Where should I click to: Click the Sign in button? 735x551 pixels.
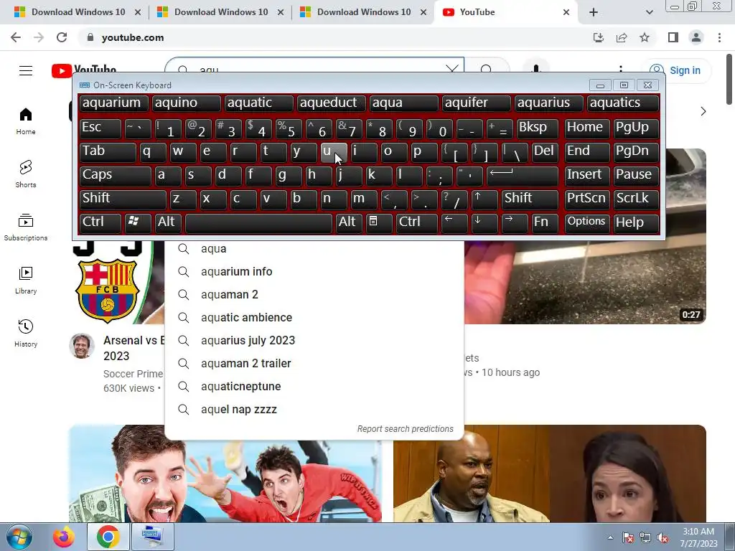(676, 70)
